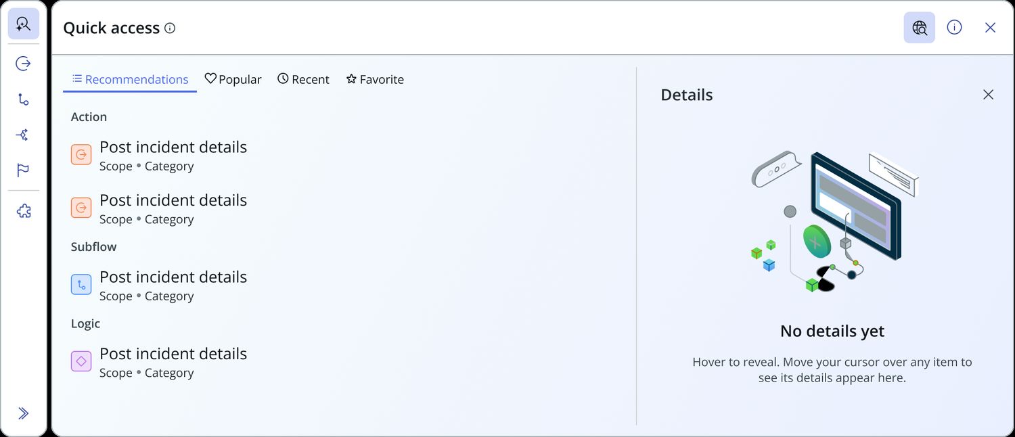This screenshot has width=1015, height=437.
Task: Close the Quick access panel
Action: pos(990,28)
